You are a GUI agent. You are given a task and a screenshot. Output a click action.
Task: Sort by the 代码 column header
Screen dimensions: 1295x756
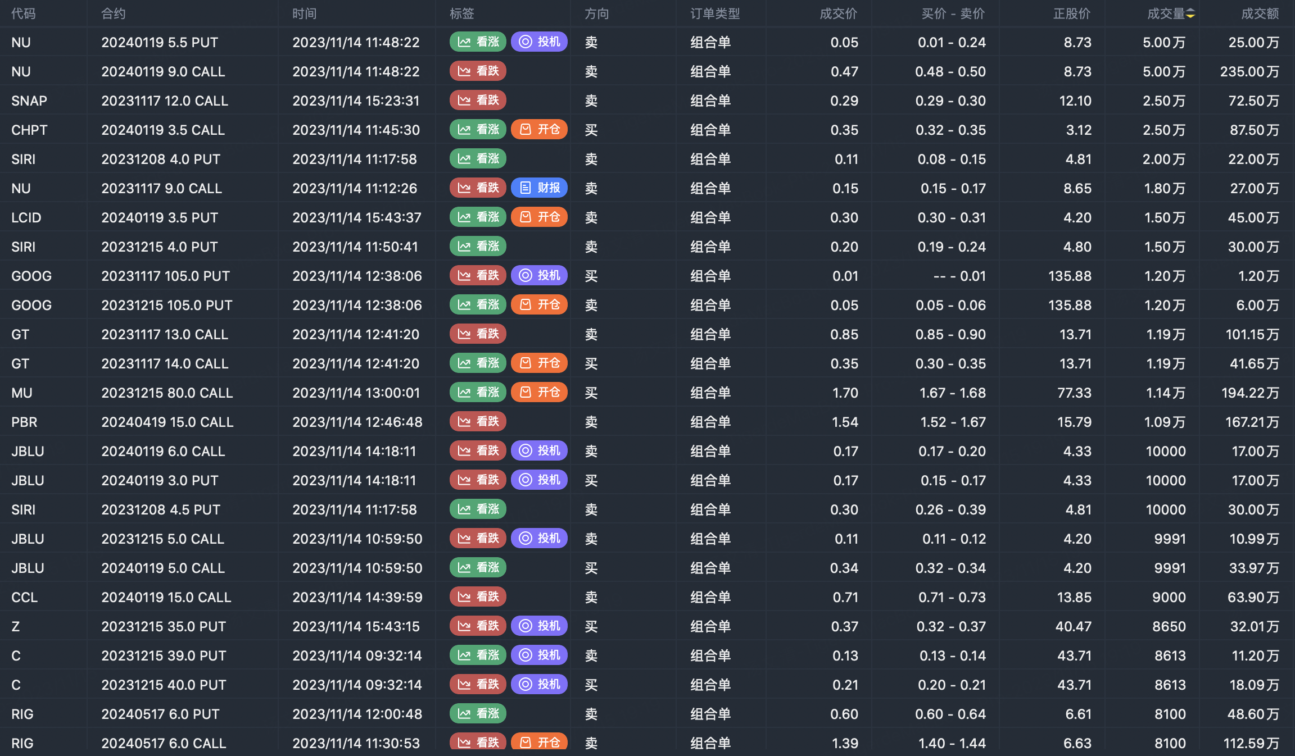coord(24,13)
